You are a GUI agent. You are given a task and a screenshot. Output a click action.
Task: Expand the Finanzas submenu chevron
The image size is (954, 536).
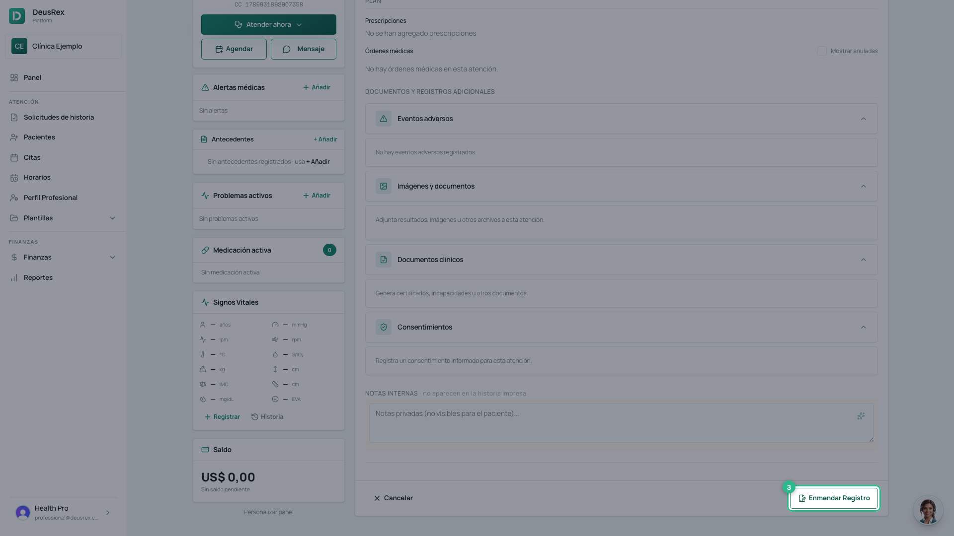tap(112, 258)
